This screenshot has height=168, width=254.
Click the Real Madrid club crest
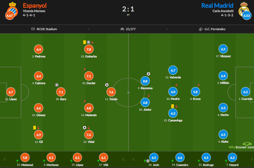(x=244, y=9)
